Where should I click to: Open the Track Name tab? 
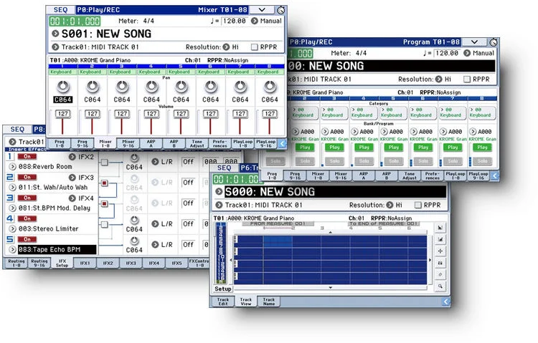[269, 301]
